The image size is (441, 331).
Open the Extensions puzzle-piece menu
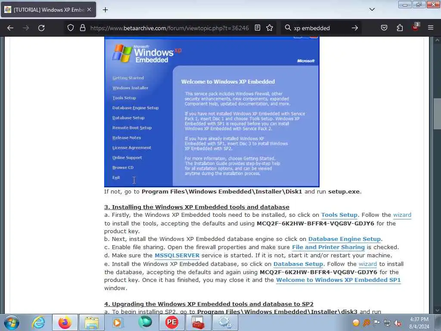point(400,28)
